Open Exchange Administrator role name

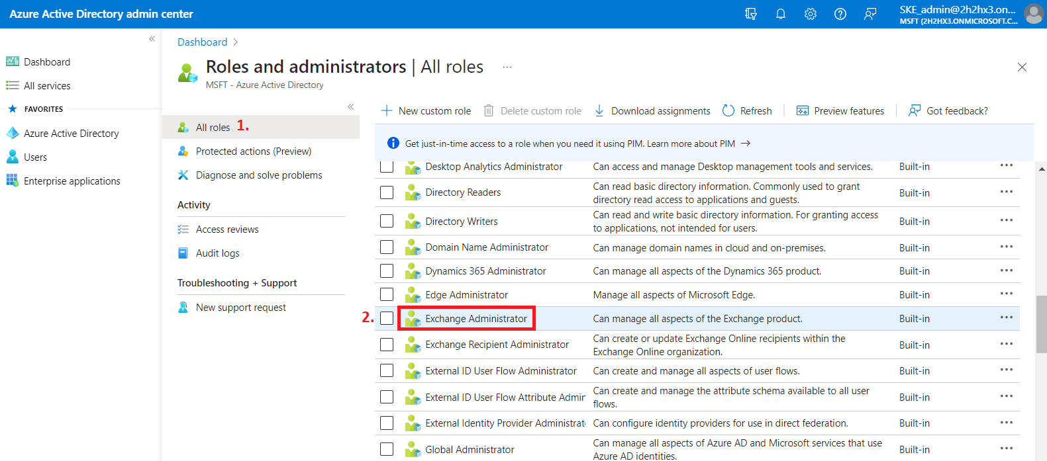tap(475, 318)
